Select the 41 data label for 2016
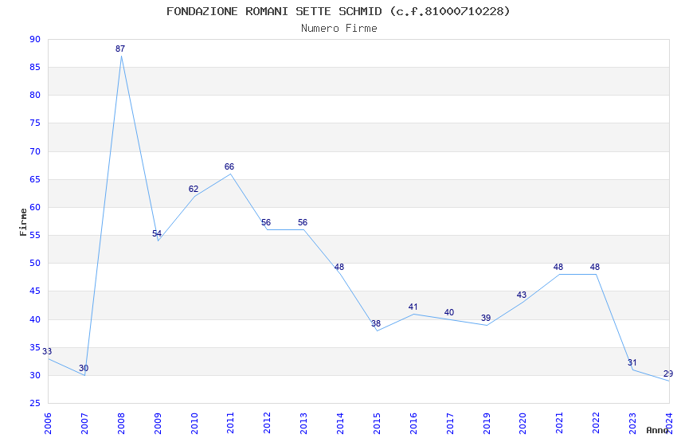This screenshot has width=677, height=438. tap(413, 307)
